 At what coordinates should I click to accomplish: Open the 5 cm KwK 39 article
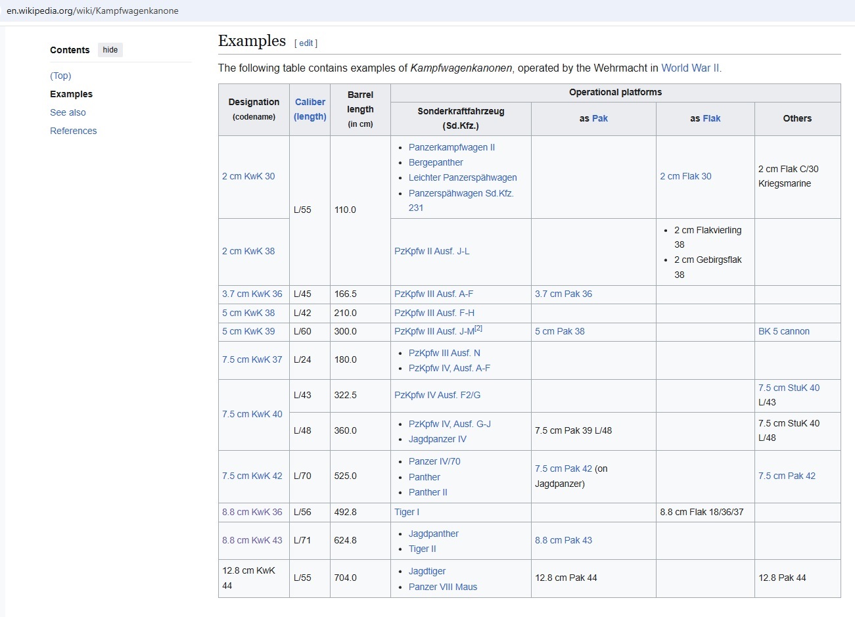(x=248, y=331)
